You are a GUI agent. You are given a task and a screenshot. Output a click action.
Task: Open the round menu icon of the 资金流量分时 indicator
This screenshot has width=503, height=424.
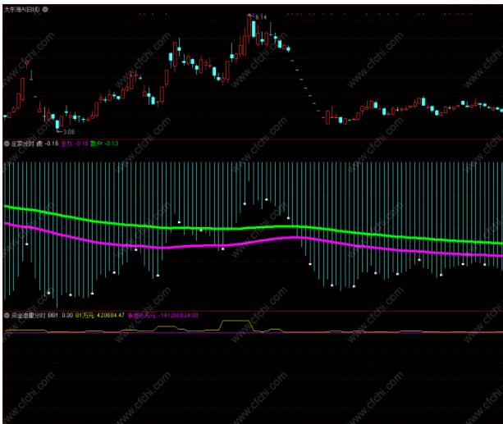click(x=7, y=315)
